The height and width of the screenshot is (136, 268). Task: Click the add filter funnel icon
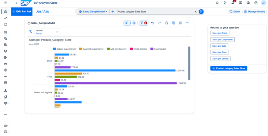click(31, 32)
